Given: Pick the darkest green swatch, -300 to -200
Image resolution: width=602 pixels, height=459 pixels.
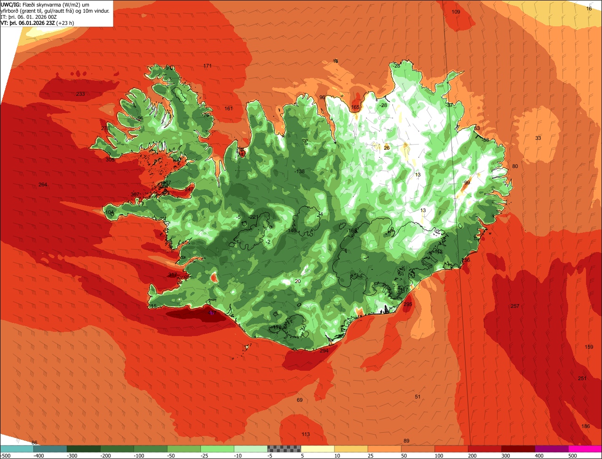Looking at the screenshot, I should coord(84,449).
